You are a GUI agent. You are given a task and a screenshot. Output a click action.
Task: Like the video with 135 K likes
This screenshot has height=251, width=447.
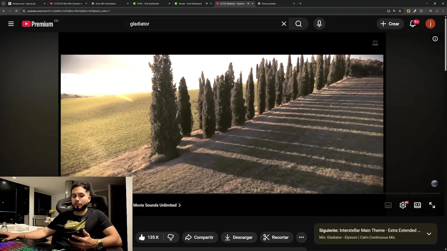click(x=149, y=237)
